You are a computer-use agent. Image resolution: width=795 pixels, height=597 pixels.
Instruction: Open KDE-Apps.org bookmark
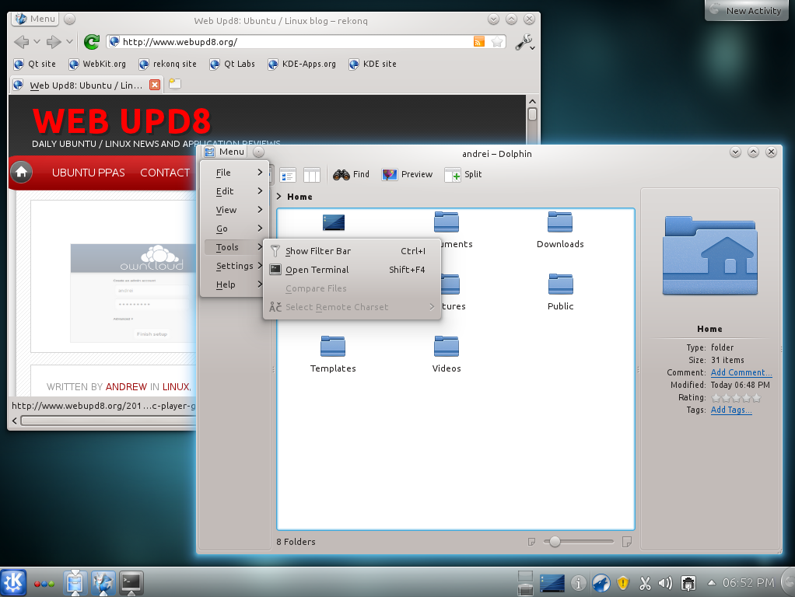[x=302, y=64]
